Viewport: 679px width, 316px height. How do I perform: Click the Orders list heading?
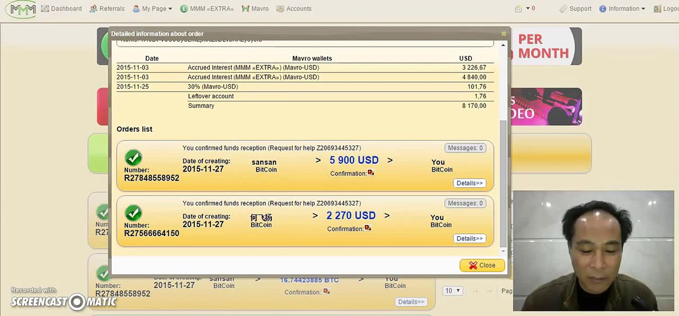pos(134,129)
